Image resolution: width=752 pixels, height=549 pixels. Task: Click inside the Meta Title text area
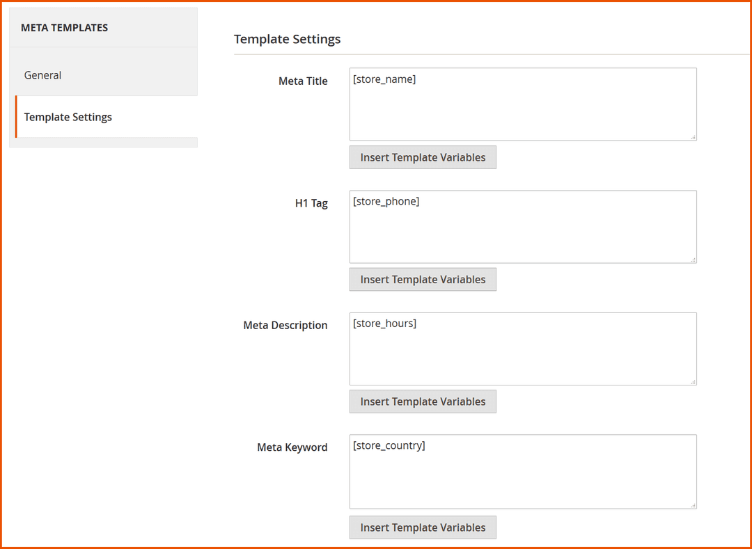522,104
